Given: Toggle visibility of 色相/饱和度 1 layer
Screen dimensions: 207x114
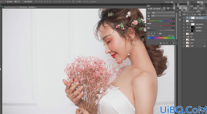Looking at the screenshot, I should pyautogui.click(x=184, y=24).
